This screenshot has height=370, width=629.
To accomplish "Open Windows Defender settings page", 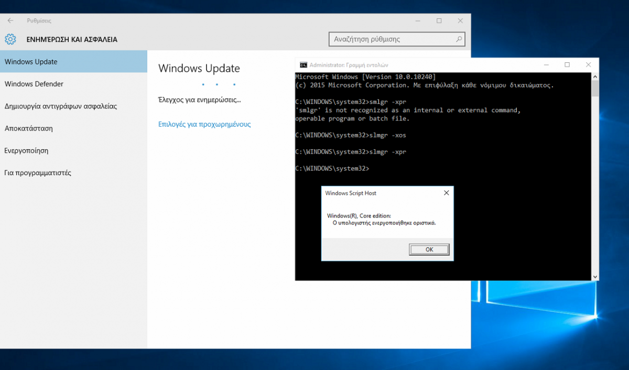I will click(73, 84).
